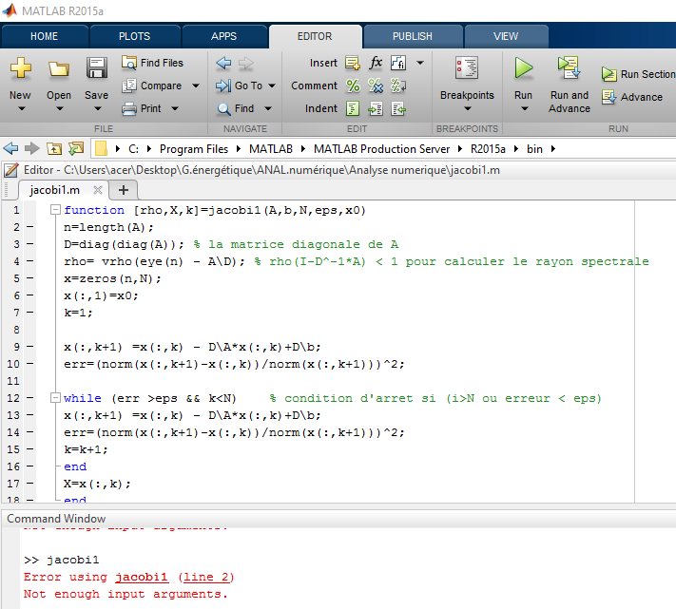Click the Decrease indent icon
The height and width of the screenshot is (609, 676).
coord(398,108)
